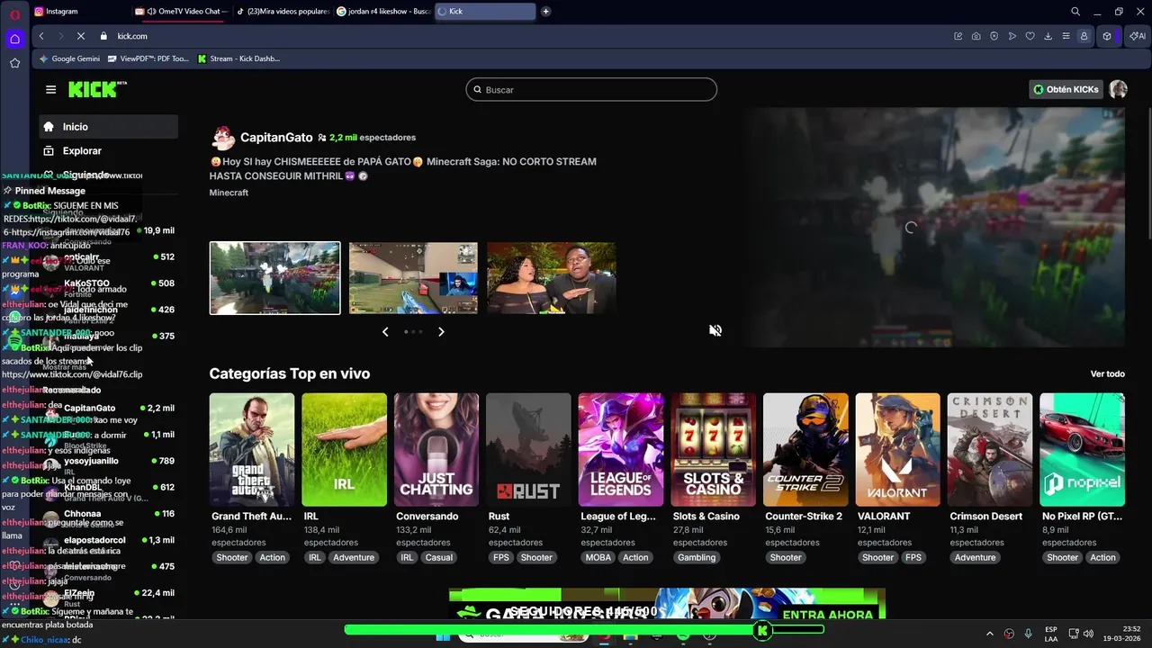The height and width of the screenshot is (648, 1152).
Task: Click the Obtén KICKs button
Action: 1066,89
